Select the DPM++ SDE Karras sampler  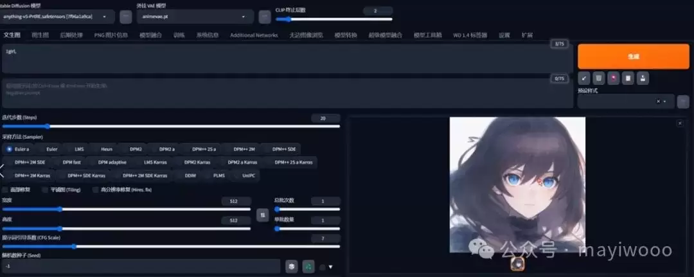82,175
